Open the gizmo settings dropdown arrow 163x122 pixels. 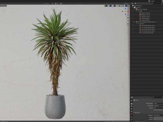[111, 6]
